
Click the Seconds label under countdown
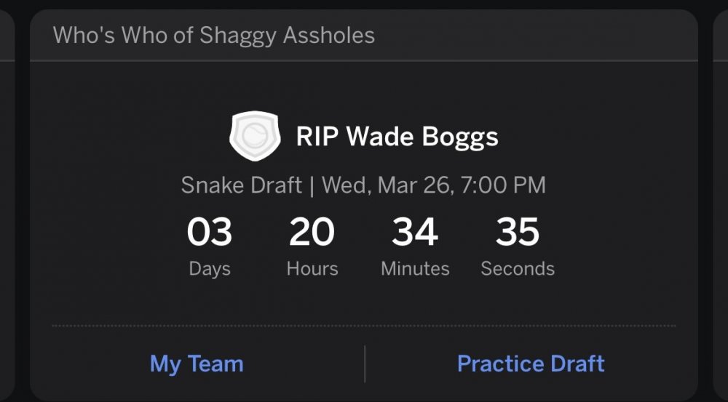tap(518, 269)
